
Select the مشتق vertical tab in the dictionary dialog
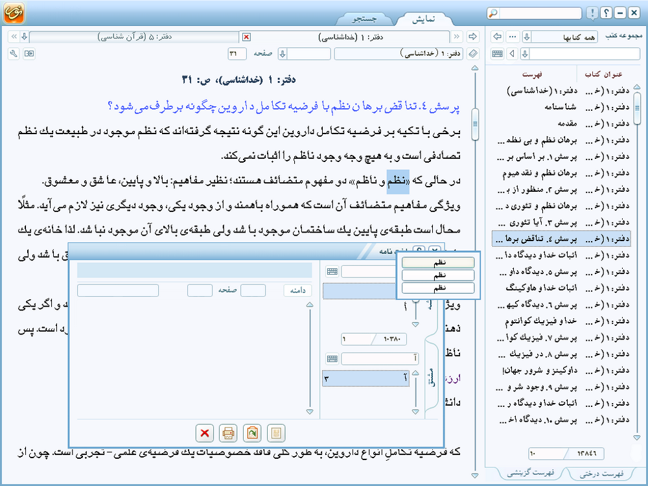tap(432, 376)
